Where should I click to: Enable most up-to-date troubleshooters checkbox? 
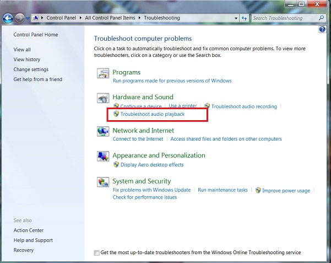97,253
